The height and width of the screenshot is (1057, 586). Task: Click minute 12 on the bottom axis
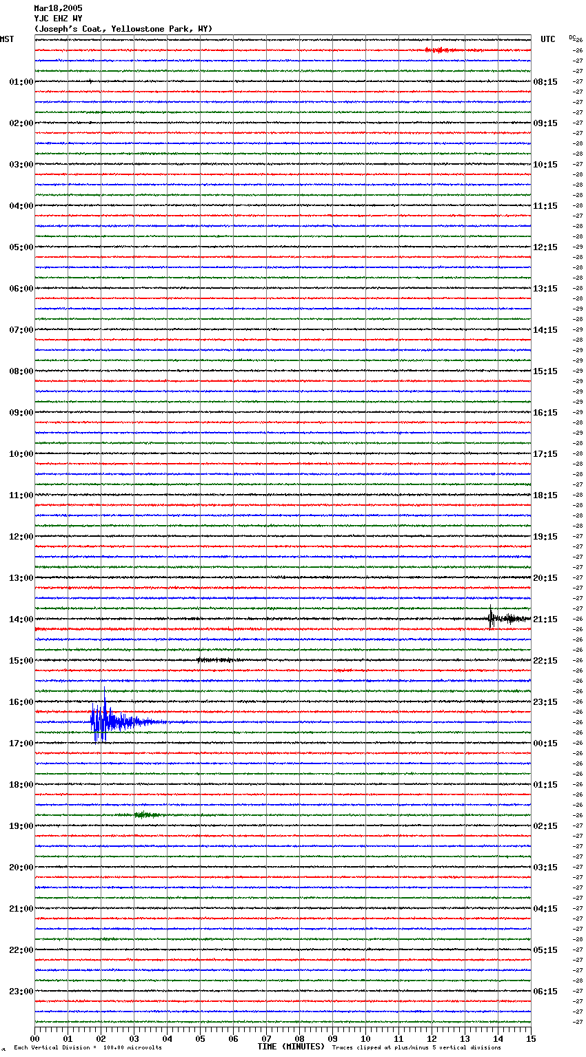click(x=432, y=1038)
